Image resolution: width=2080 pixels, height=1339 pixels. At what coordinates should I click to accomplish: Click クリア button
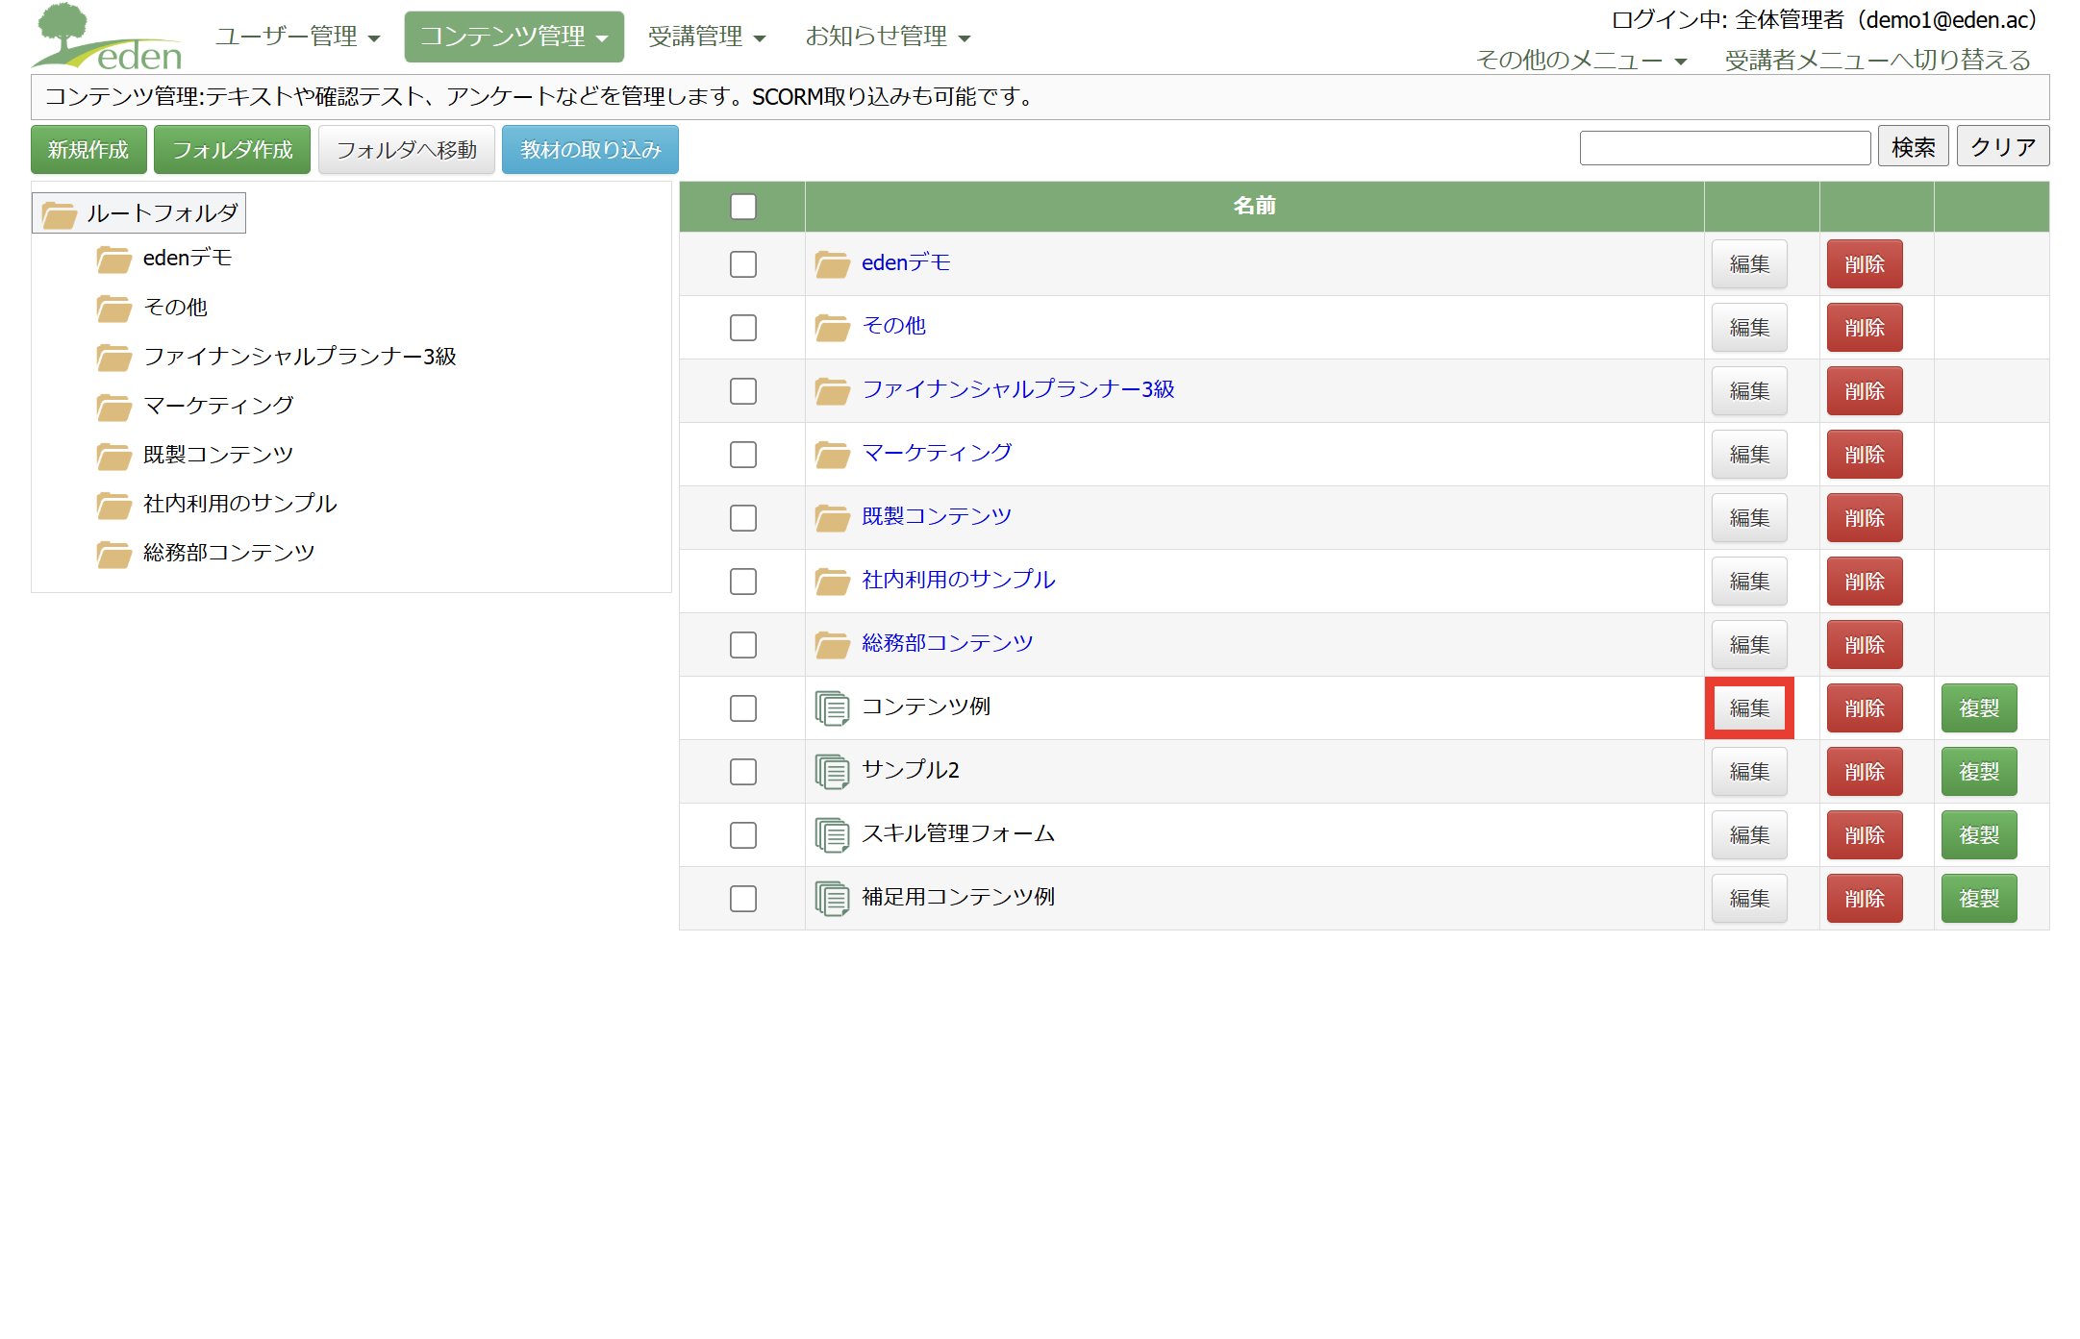pos(2003,147)
